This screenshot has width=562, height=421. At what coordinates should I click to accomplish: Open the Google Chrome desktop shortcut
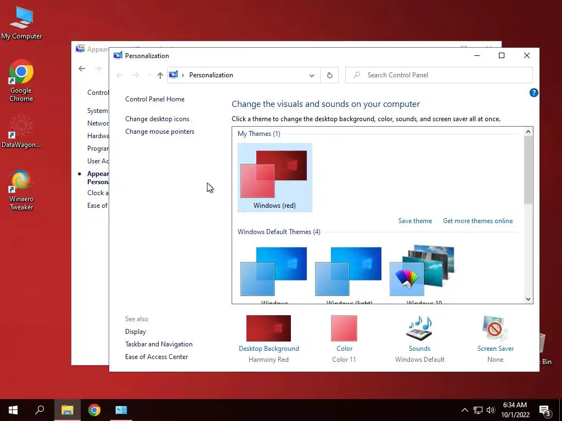(x=21, y=81)
